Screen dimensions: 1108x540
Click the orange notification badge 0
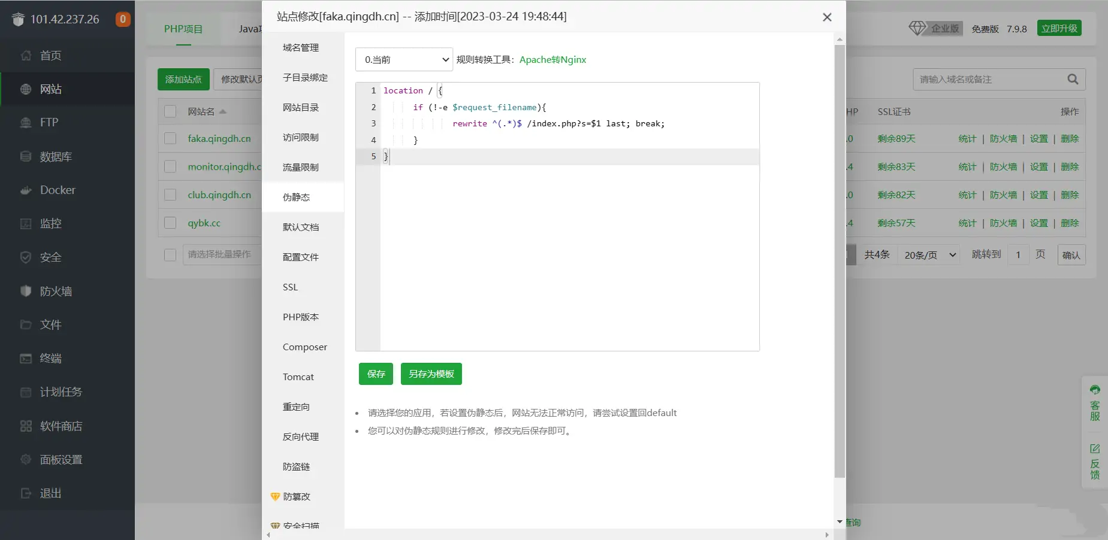pyautogui.click(x=123, y=19)
